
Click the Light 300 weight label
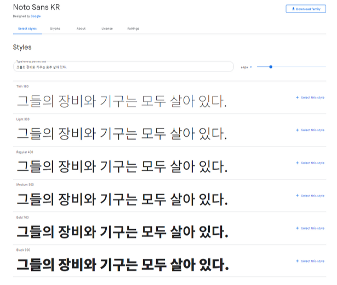[23, 119]
